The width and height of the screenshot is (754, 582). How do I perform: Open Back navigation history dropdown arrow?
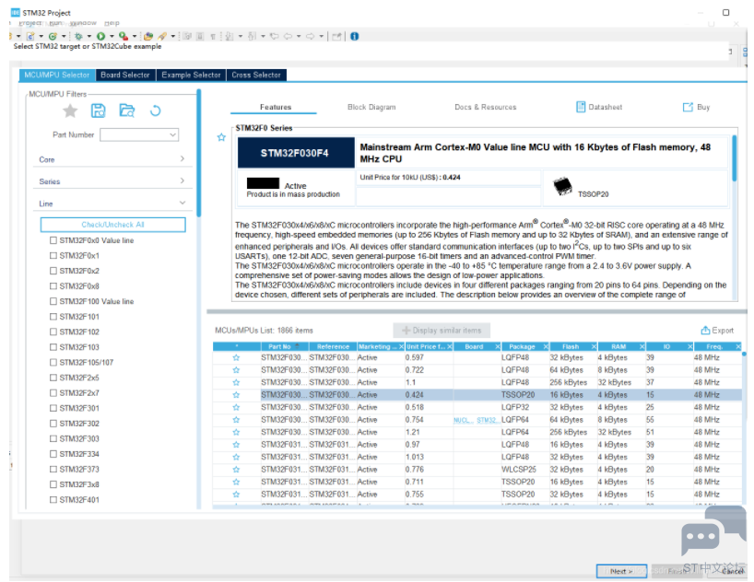coord(298,37)
